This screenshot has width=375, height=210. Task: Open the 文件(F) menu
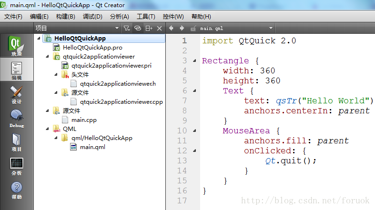(13, 17)
